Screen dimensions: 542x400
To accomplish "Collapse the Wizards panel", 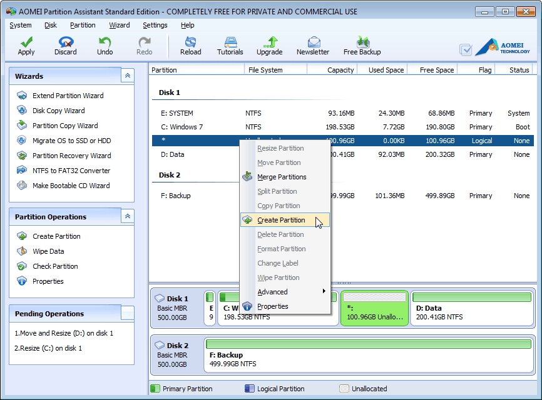I will [128, 76].
